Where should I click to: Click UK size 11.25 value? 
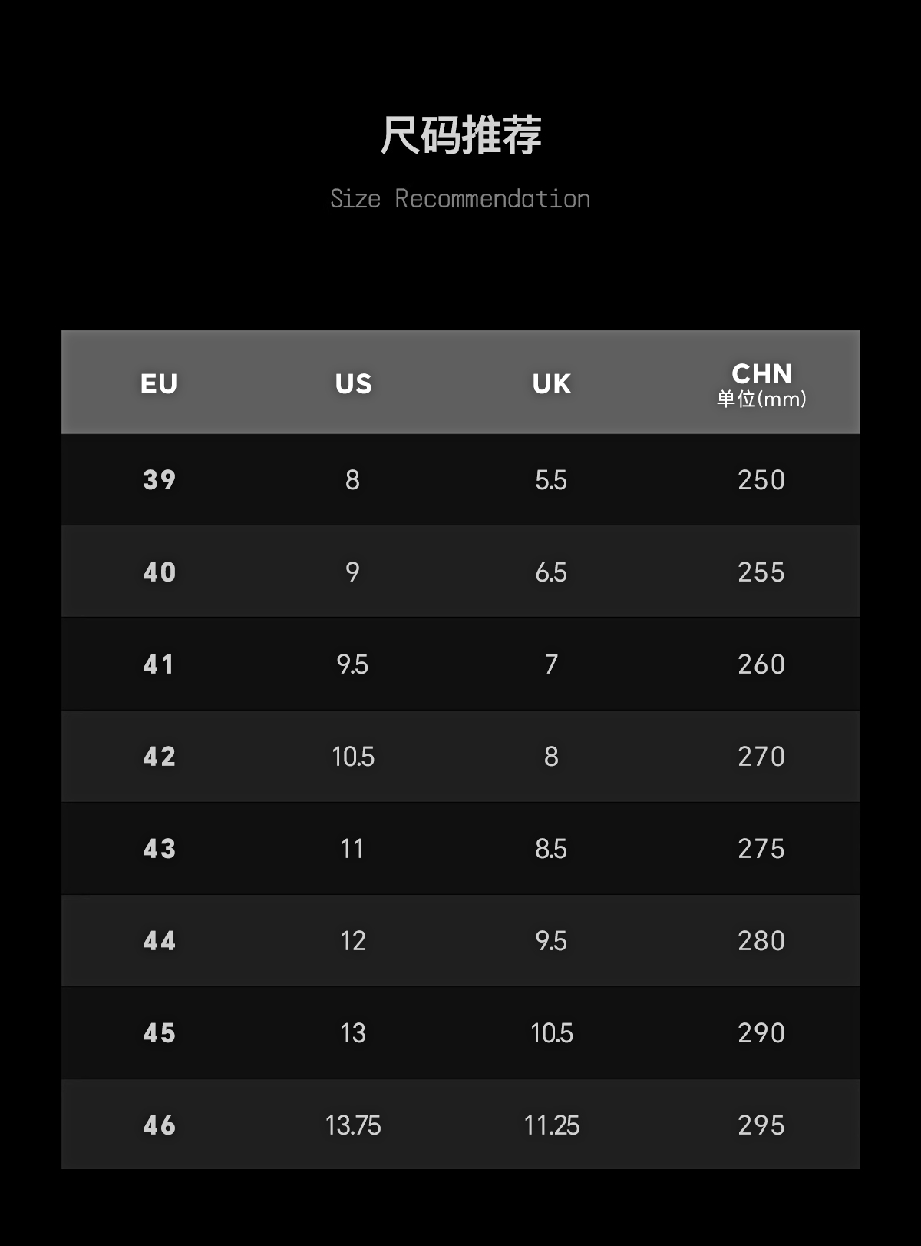(x=551, y=1125)
